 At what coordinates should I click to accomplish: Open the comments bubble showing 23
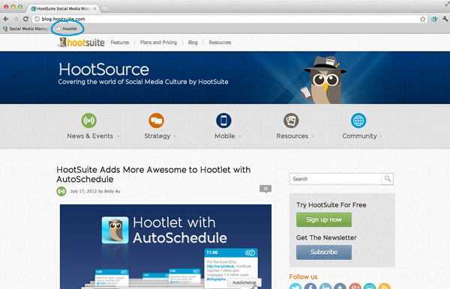(265, 189)
